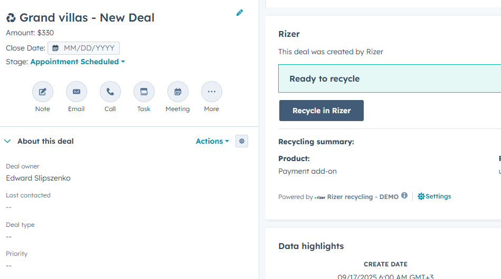Schedule a Meeting via calendar icon
This screenshot has width=501, height=279.
coord(178,92)
